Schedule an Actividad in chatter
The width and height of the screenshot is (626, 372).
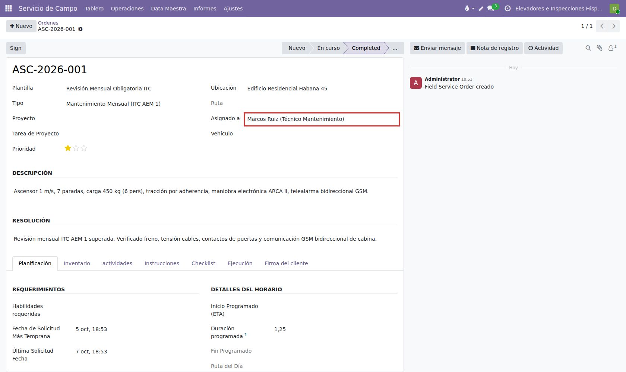[543, 48]
